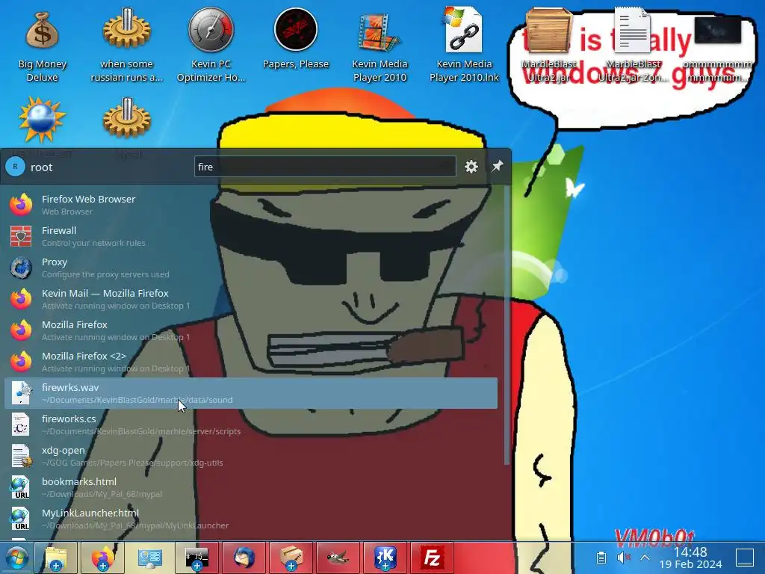The height and width of the screenshot is (574, 765).
Task: Open the bookmarks.html result
Action: pos(251,487)
